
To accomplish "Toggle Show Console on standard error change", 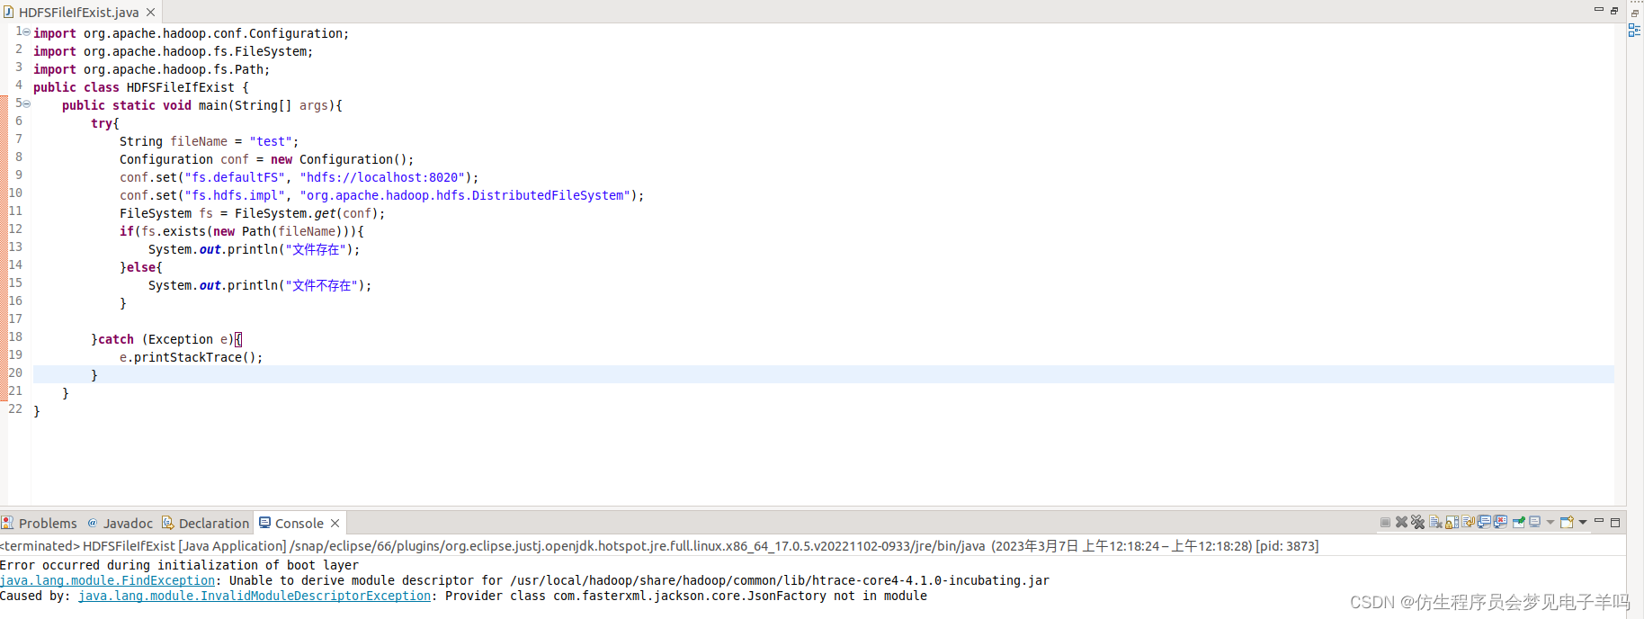I will [1500, 522].
